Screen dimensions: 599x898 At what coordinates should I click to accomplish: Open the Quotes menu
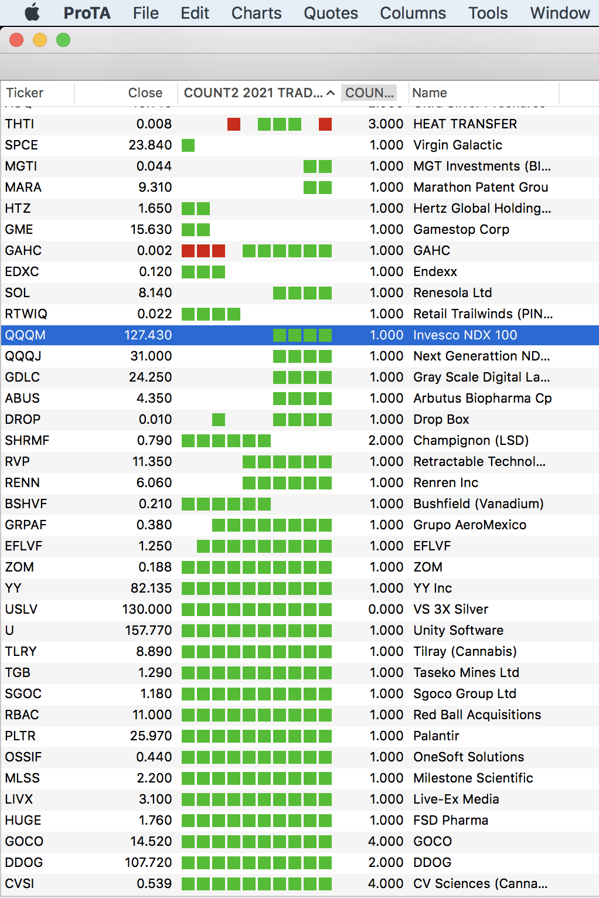[331, 13]
